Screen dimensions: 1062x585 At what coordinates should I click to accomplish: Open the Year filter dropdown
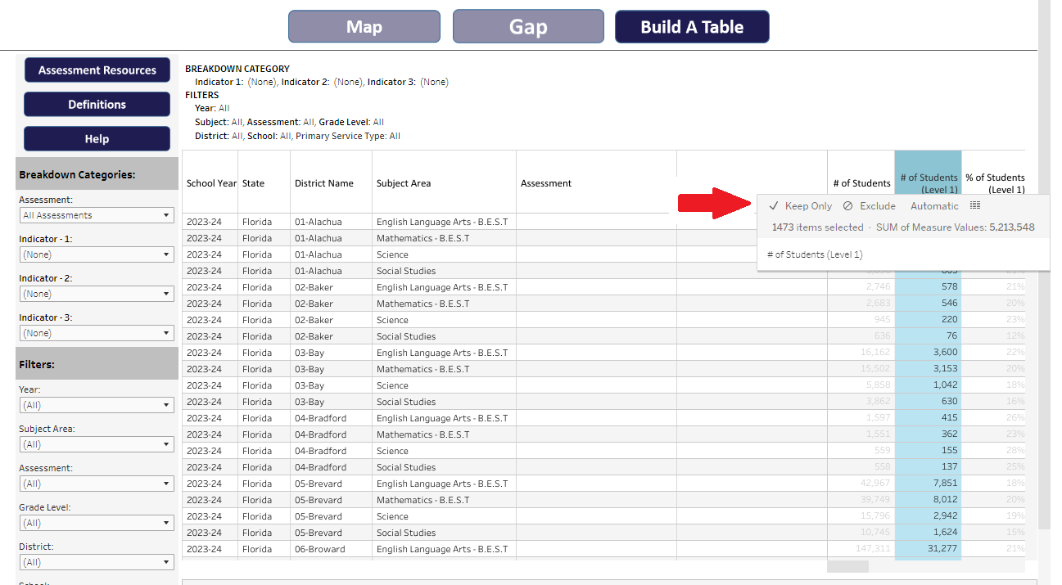tap(97, 404)
